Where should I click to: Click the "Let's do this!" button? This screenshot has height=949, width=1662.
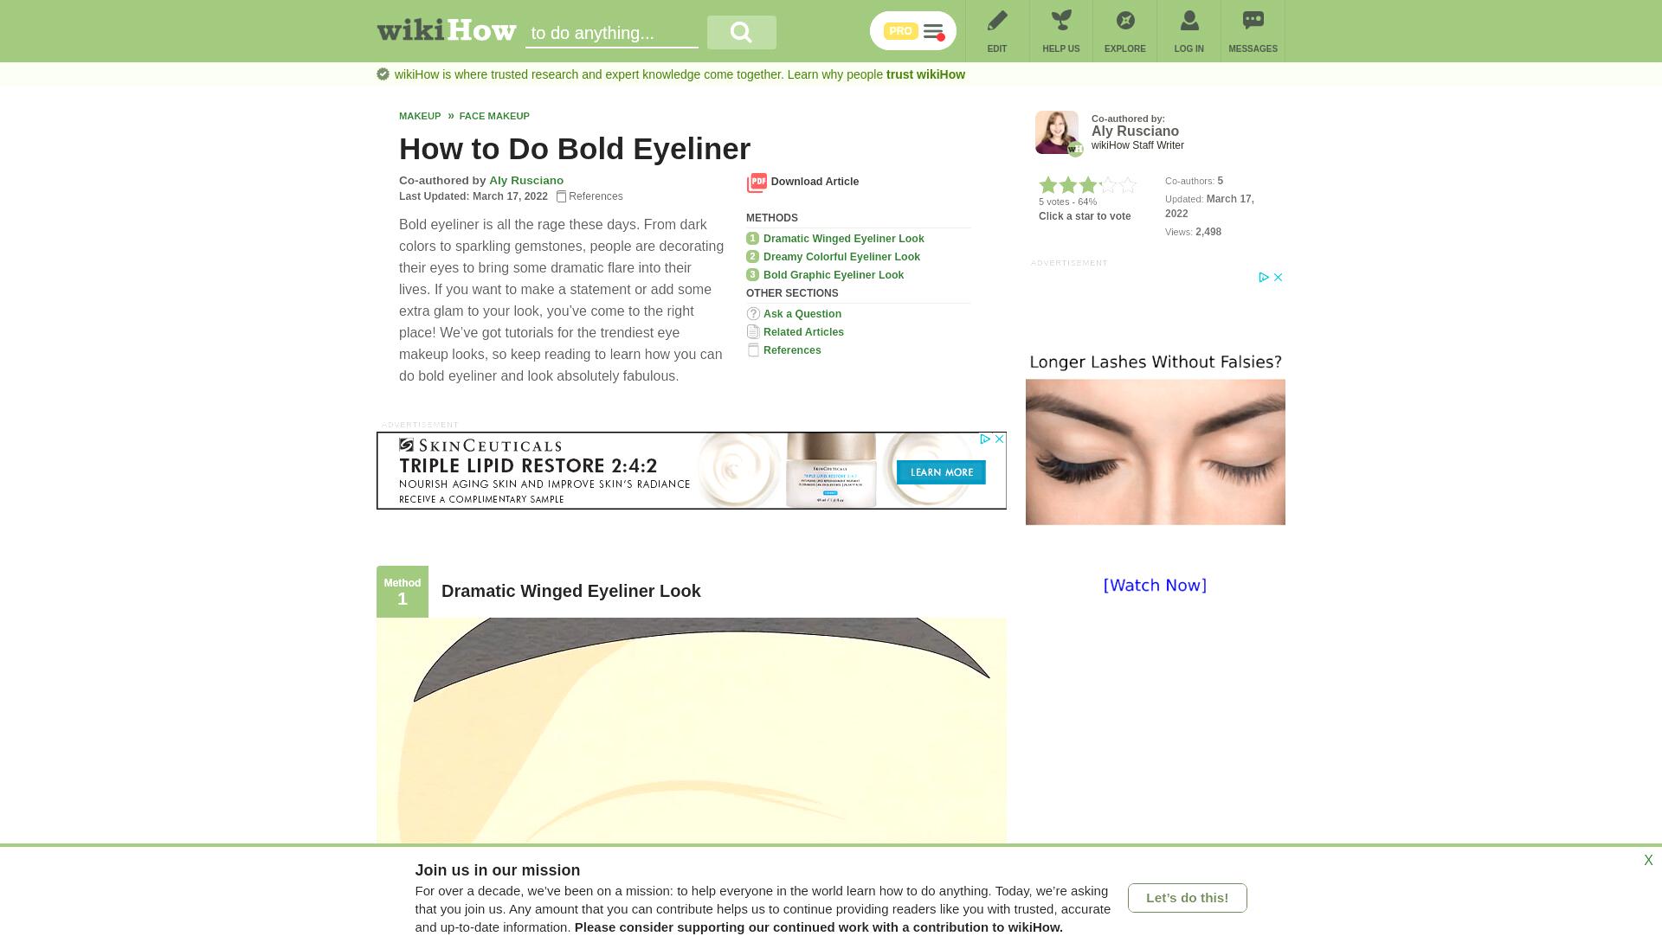click(x=1187, y=898)
